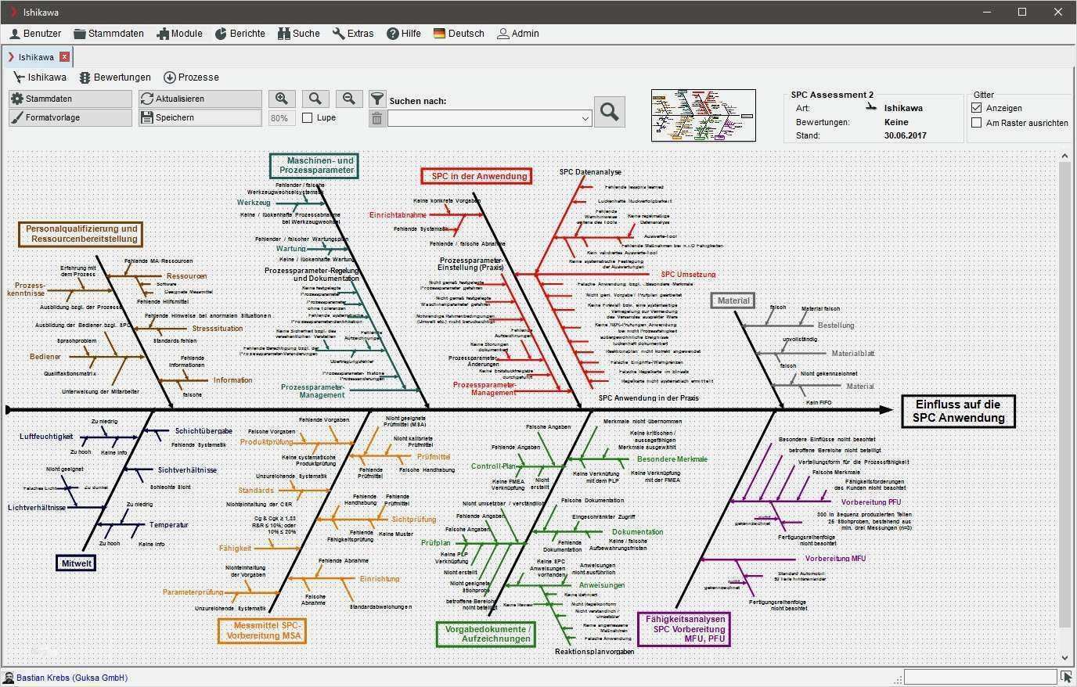
Task: Enable Am Raster ausrichten checkbox
Action: coord(976,123)
